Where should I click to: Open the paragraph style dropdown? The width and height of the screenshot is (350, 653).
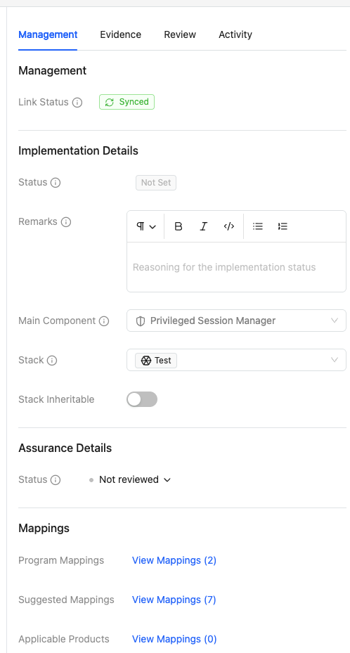click(146, 226)
